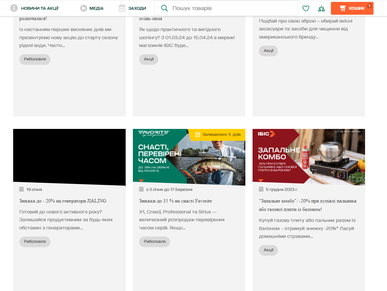Click the wishlist heart icon
The height and width of the screenshot is (291, 387).
pos(306,8)
